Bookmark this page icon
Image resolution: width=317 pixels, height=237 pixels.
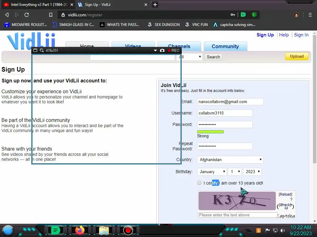(51, 15)
